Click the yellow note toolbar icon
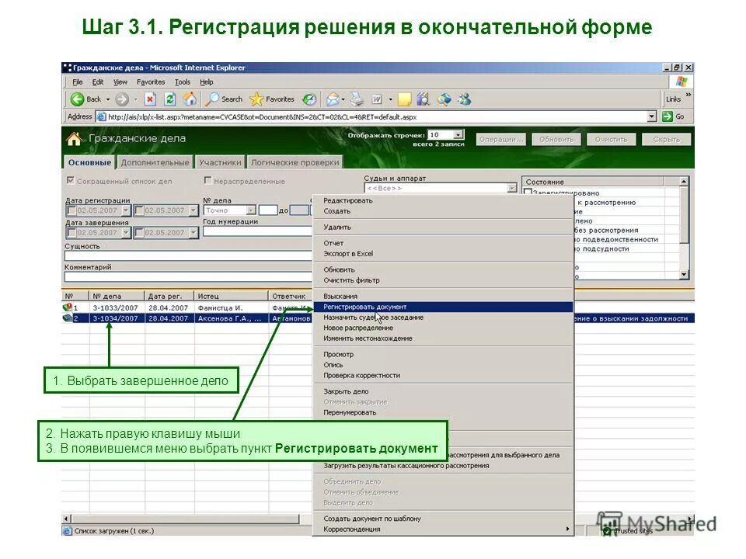 point(404,99)
